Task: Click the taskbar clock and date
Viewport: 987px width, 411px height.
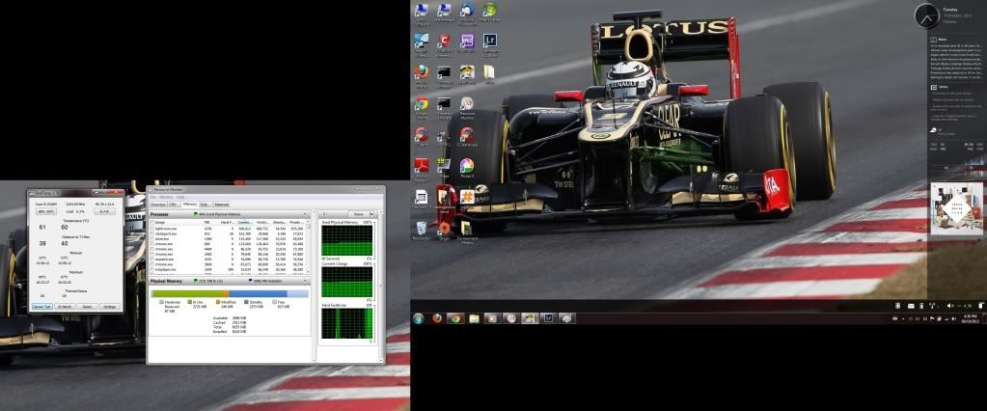Action: (970, 319)
